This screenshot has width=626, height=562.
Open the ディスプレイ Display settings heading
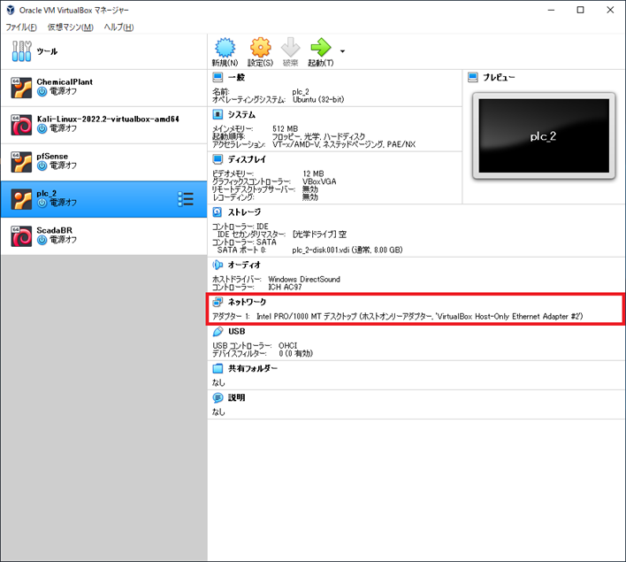coord(247,159)
